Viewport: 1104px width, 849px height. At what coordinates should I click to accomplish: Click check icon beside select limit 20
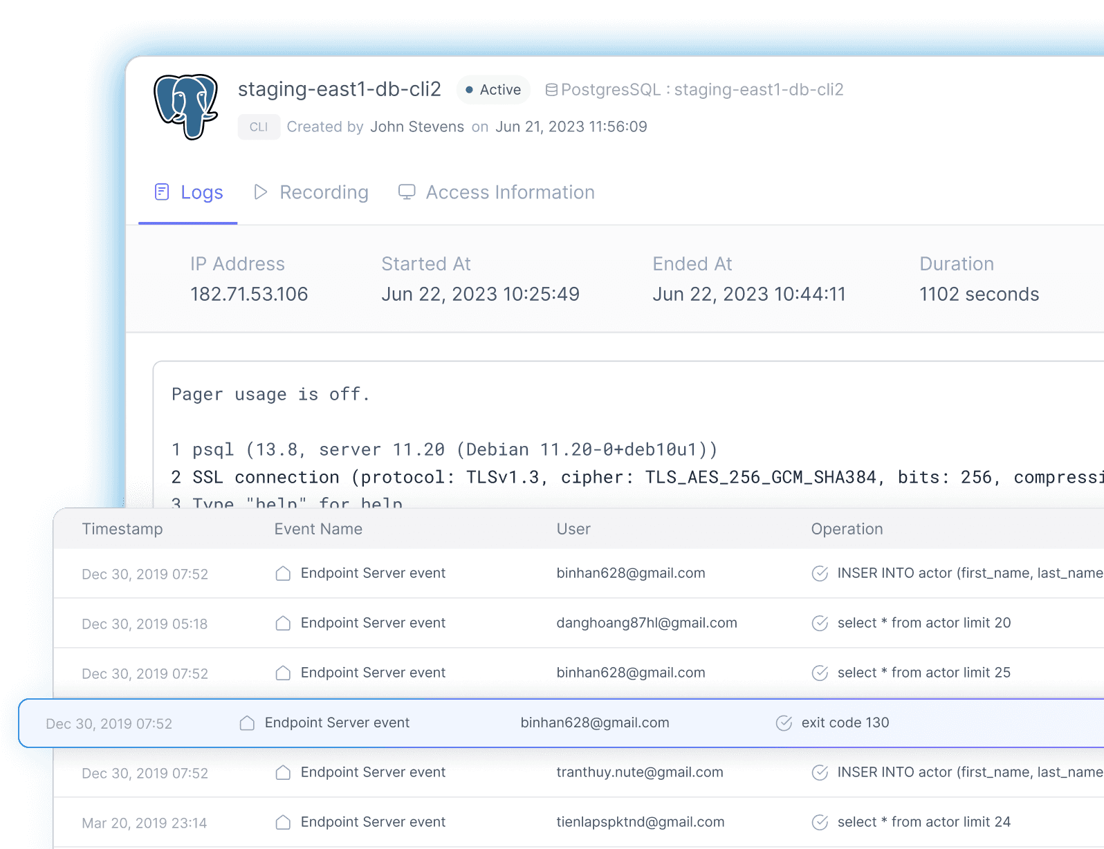pos(820,623)
